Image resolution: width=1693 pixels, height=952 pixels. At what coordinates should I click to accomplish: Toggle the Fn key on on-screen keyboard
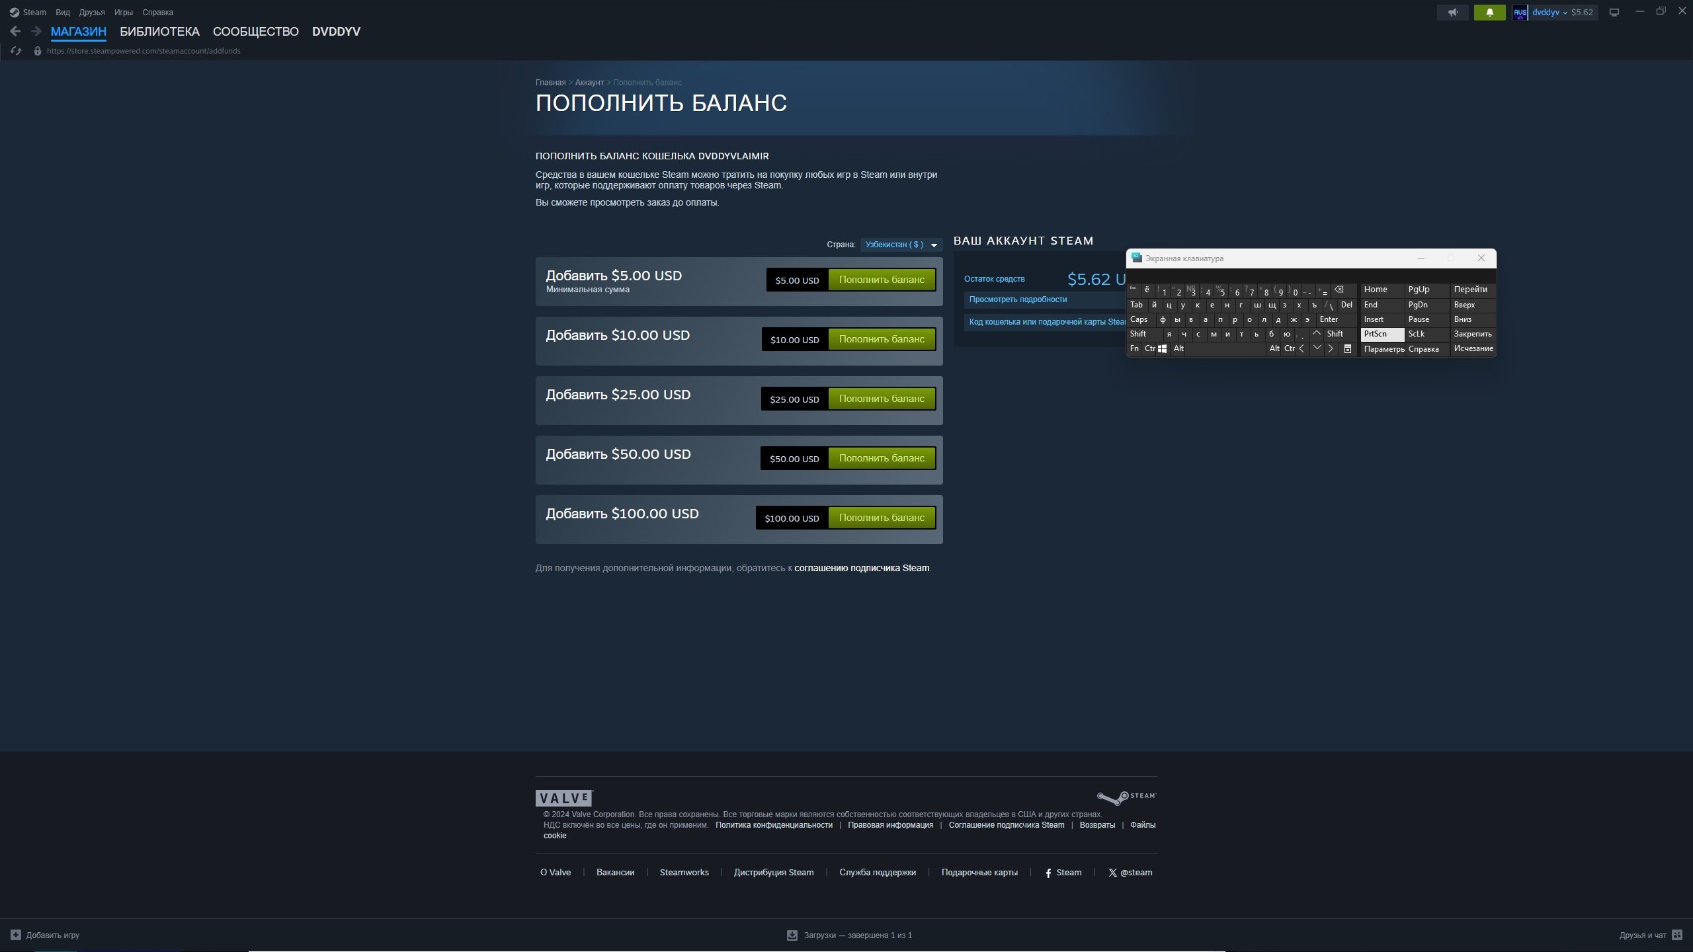click(x=1134, y=348)
